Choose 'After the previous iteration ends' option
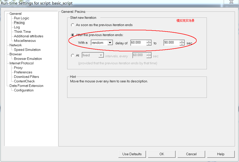Image resolution: width=239 pixels, height=162 pixels. tap(72, 35)
